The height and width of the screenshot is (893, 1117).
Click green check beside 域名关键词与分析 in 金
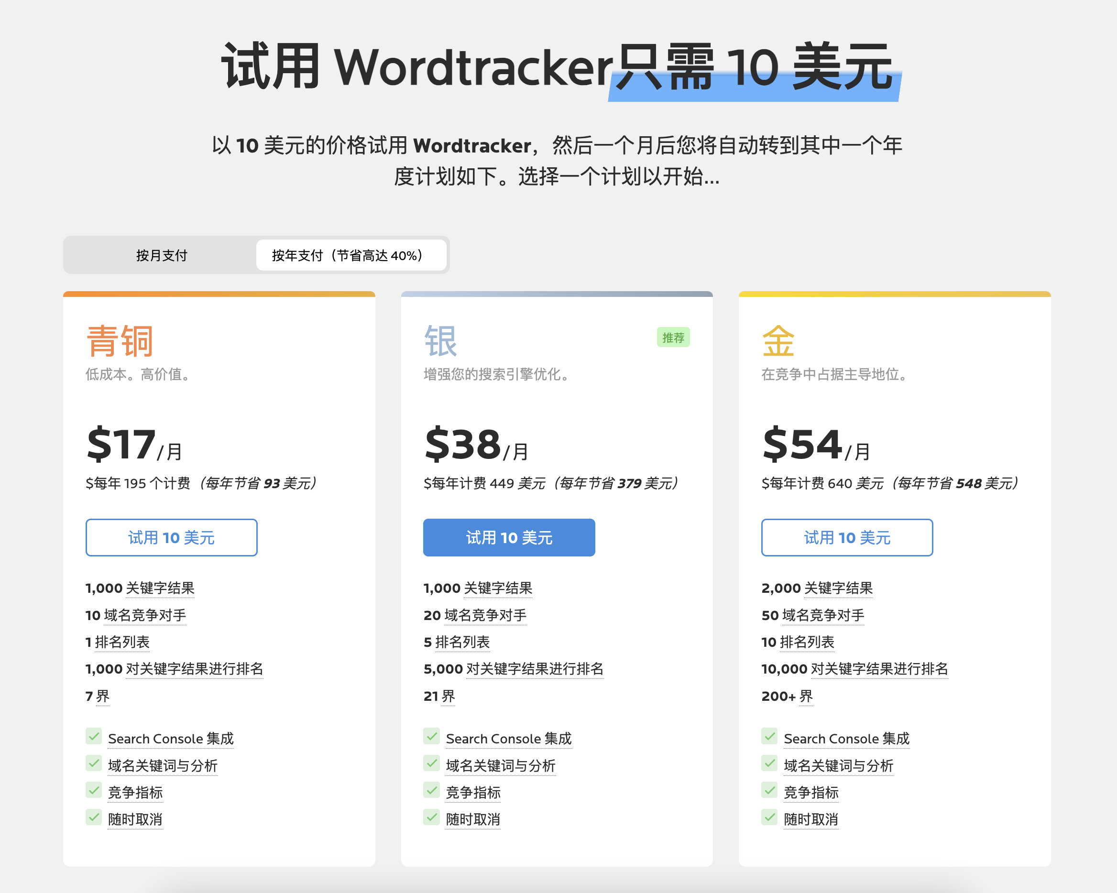(x=769, y=763)
